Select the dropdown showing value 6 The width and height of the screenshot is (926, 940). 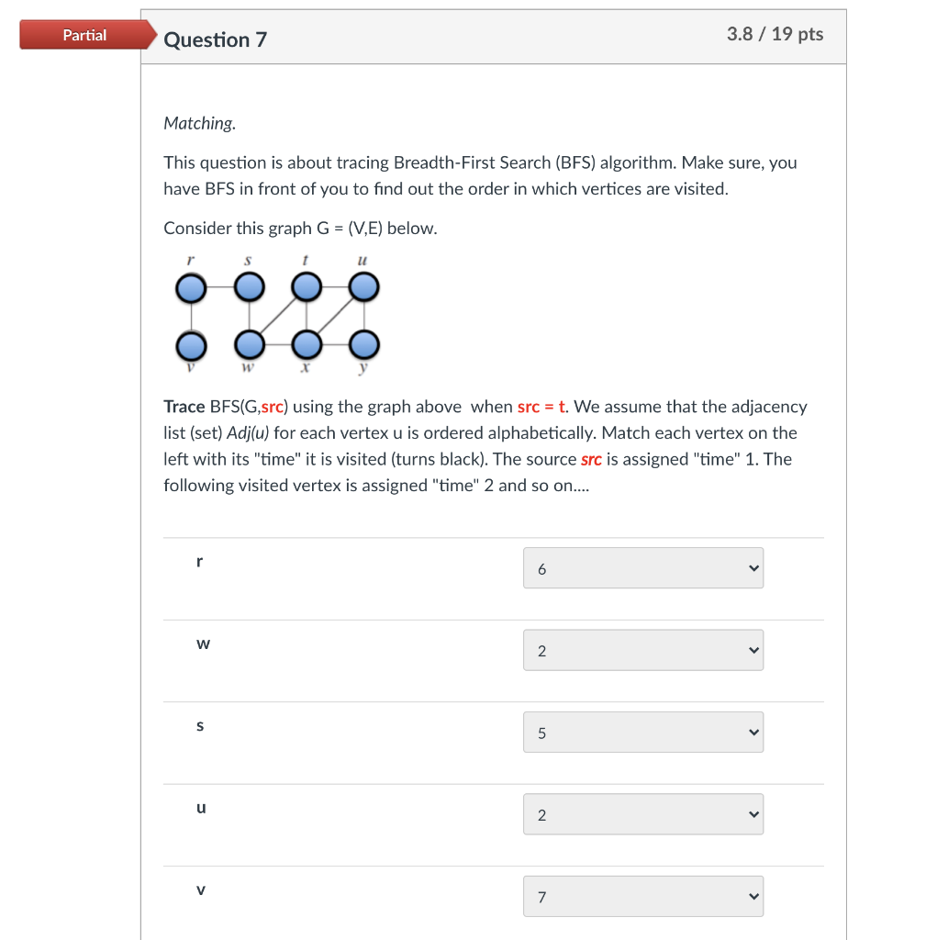(642, 567)
